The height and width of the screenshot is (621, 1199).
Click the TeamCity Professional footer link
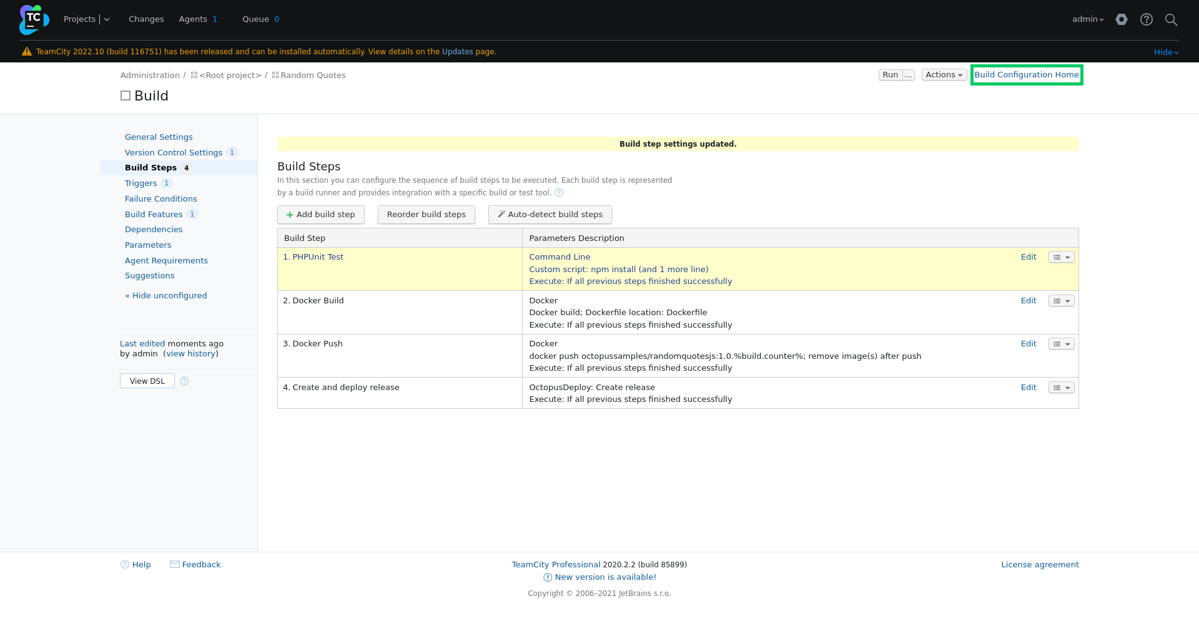[556, 564]
